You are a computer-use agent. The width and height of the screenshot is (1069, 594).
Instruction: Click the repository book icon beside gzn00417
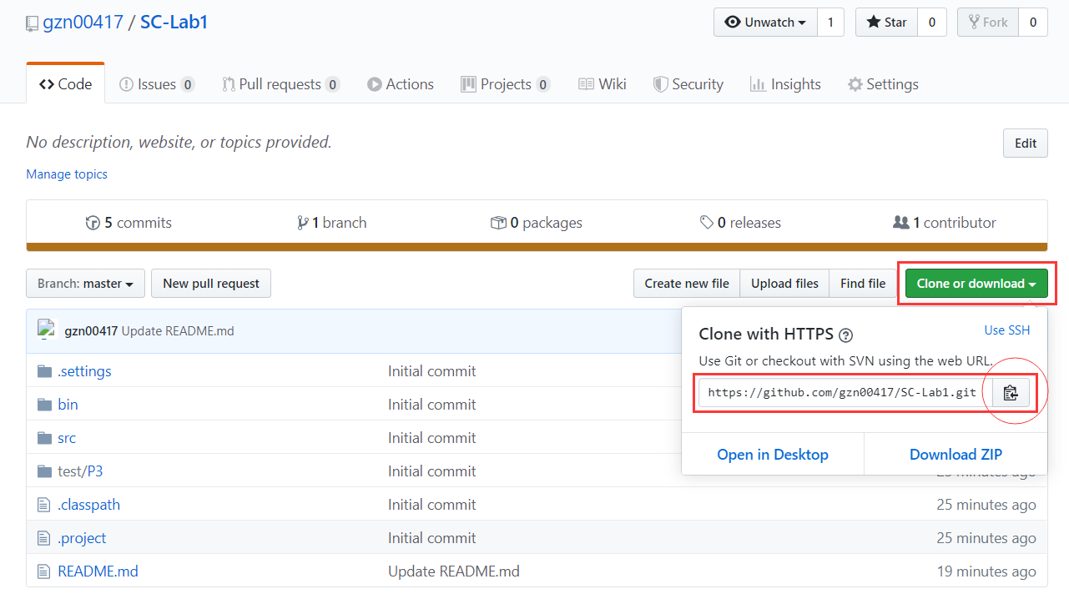(32, 23)
